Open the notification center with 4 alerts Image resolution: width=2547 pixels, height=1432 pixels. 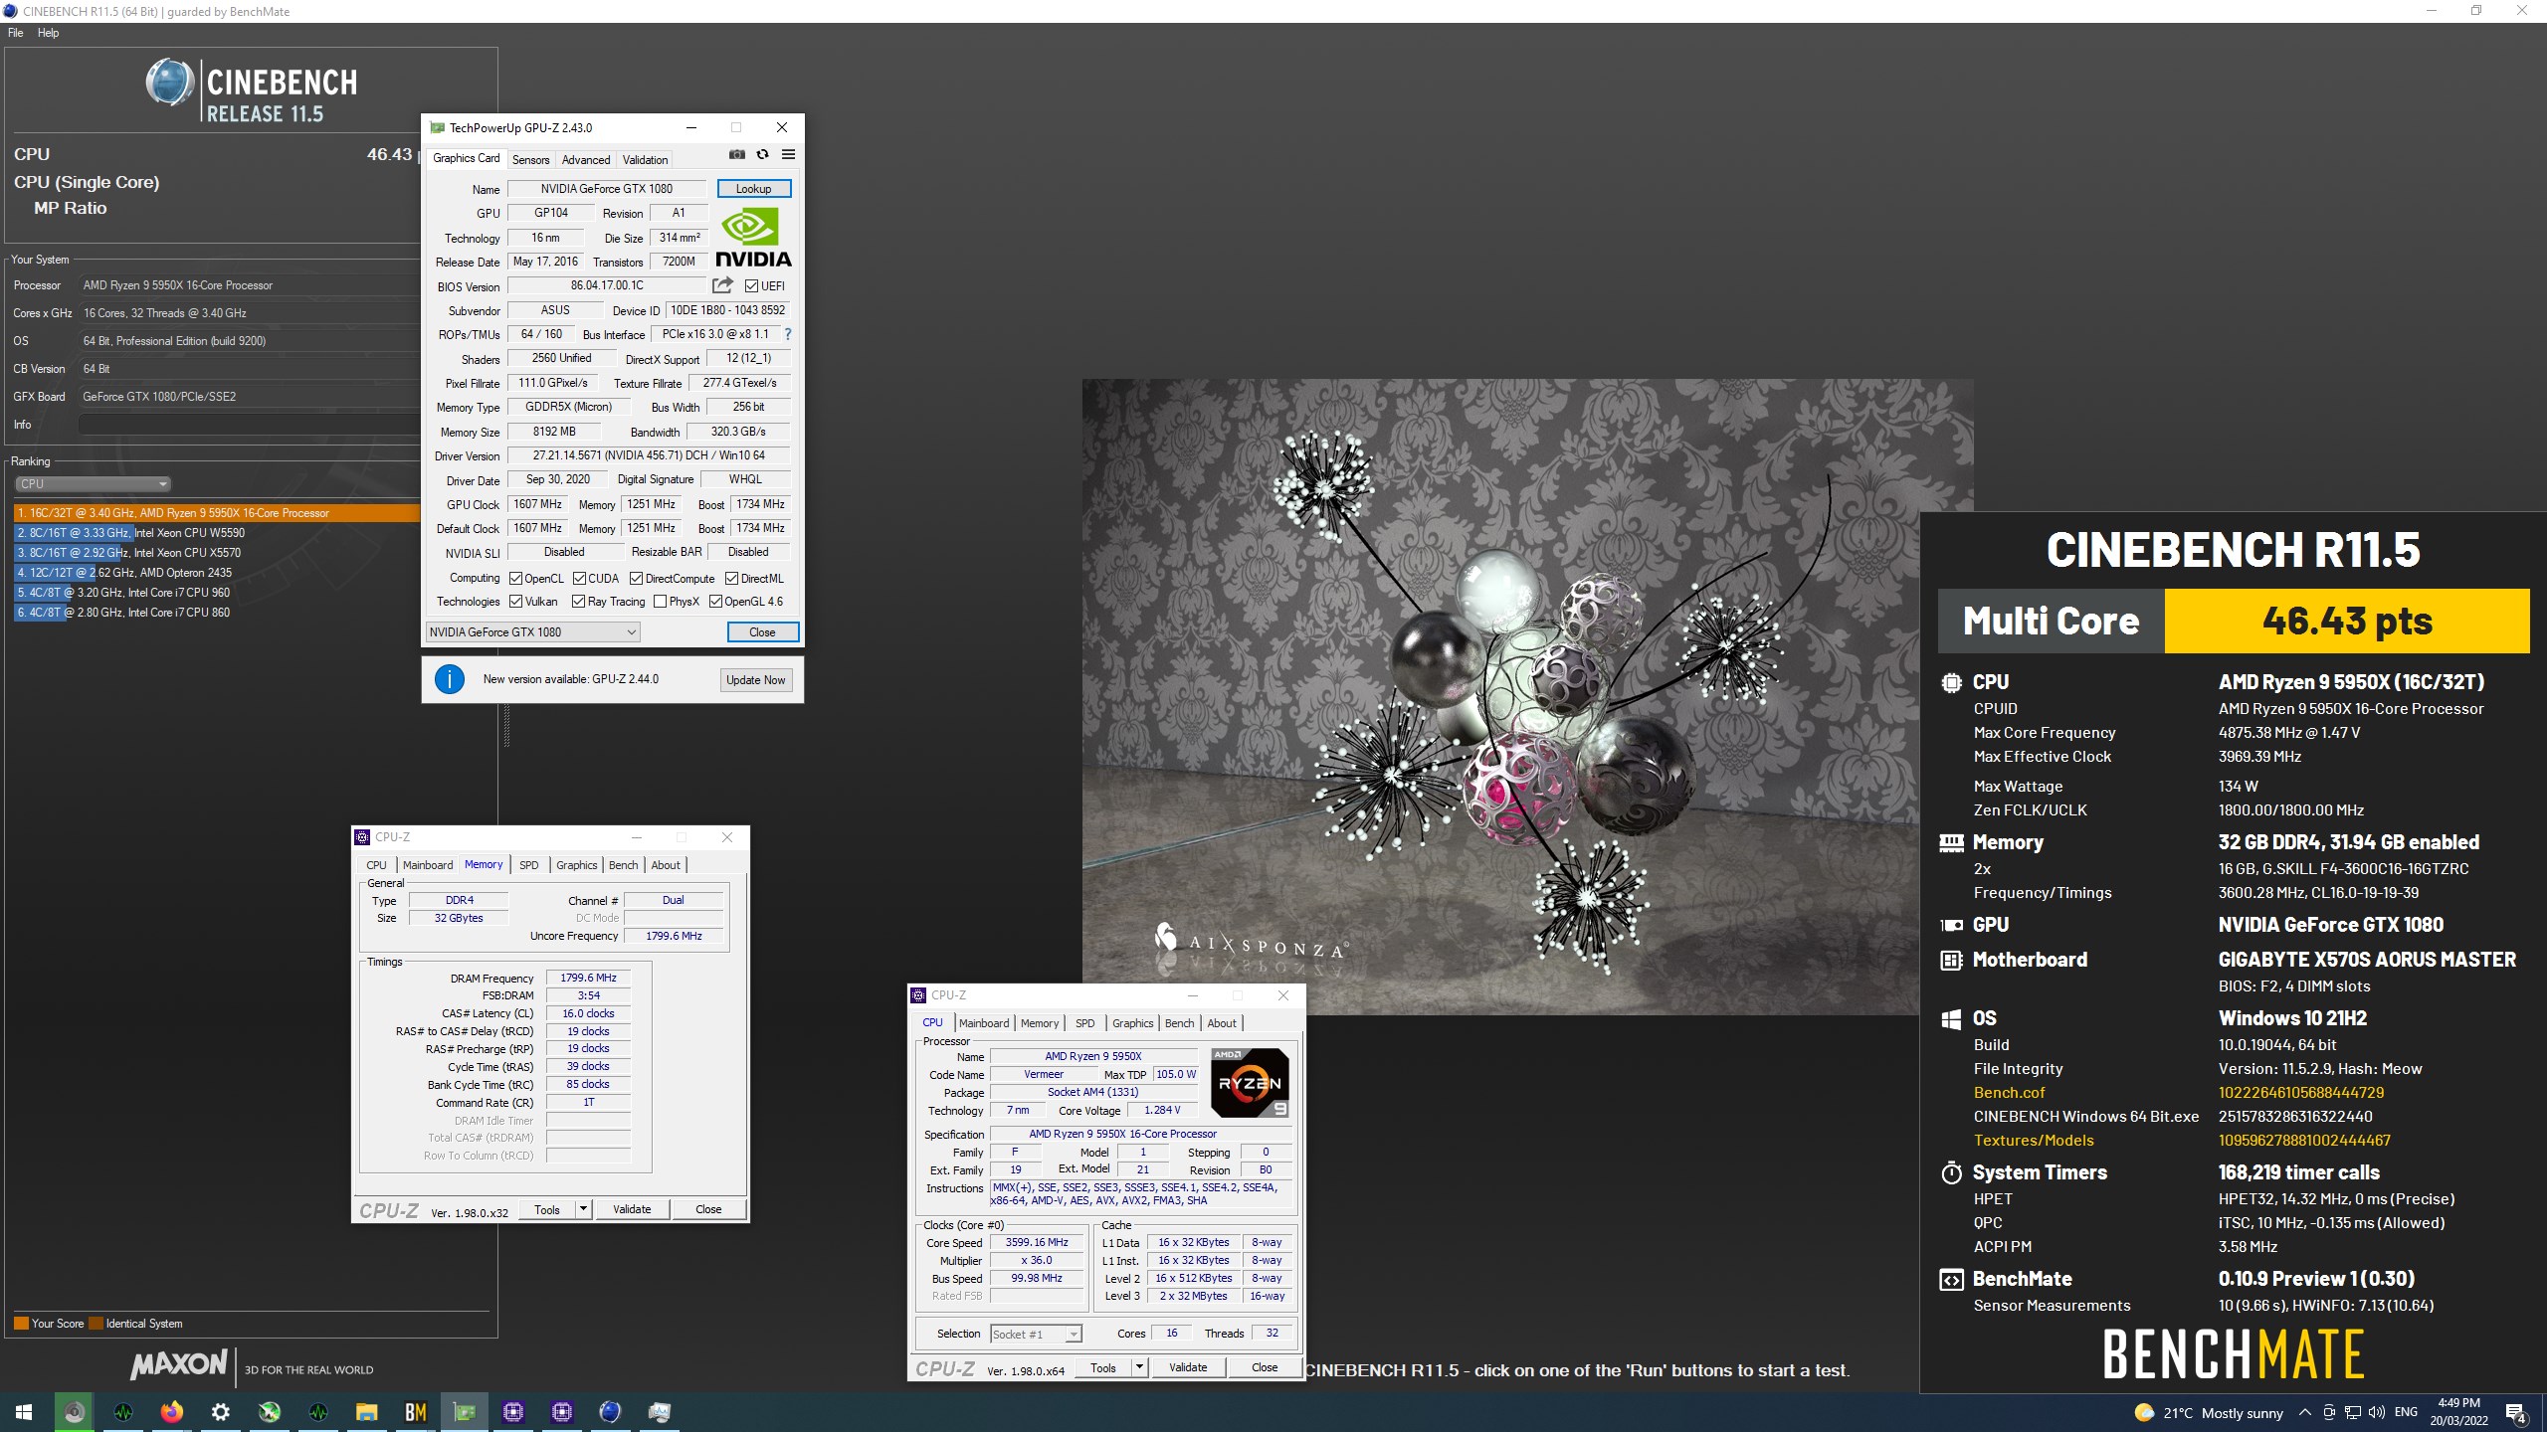2516,1413
